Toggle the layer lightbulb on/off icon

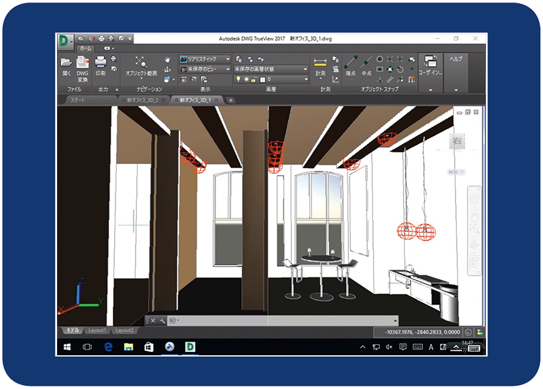pyautogui.click(x=237, y=80)
